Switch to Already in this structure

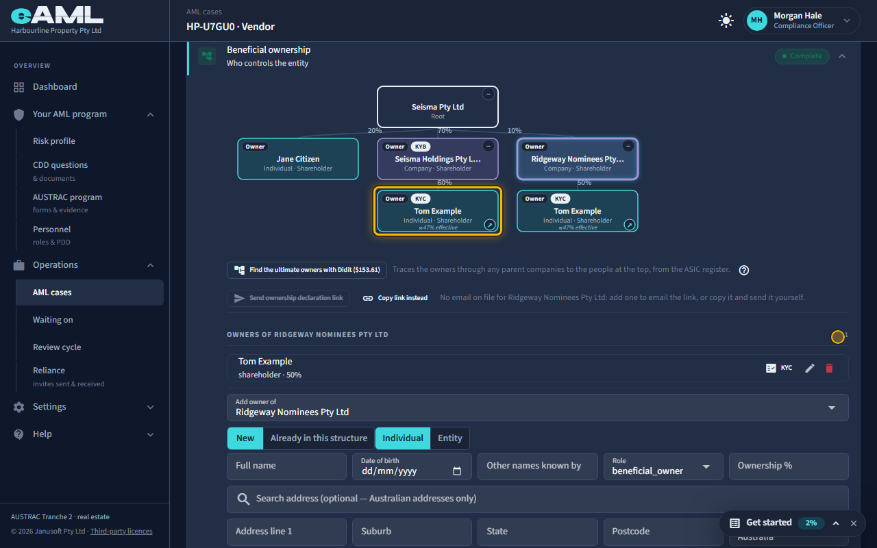click(x=319, y=438)
